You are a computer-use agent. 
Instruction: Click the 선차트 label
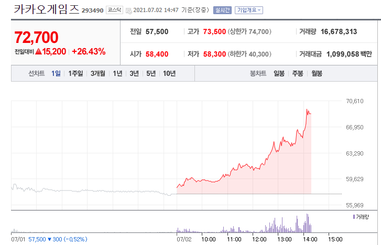pyautogui.click(x=37, y=73)
